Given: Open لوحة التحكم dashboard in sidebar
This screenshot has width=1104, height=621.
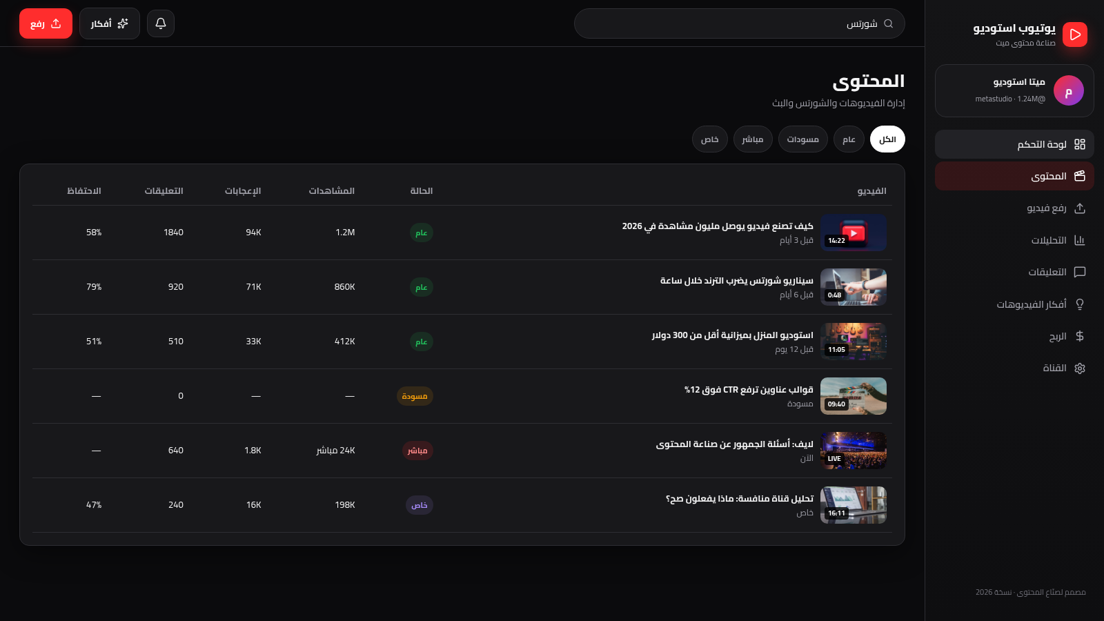Looking at the screenshot, I should point(1014,144).
